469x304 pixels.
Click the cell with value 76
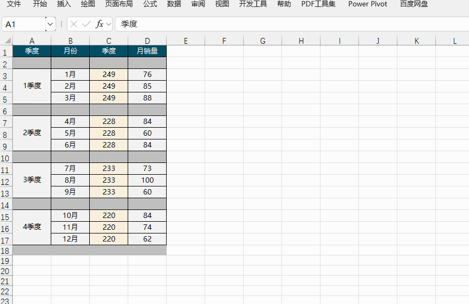(147, 74)
